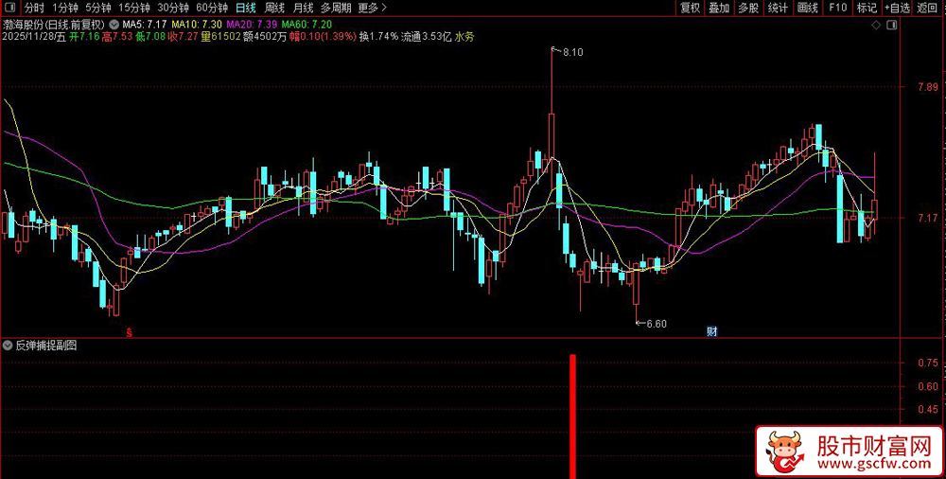Click the diamond icon in the chart corner
This screenshot has height=479, width=946.
(877, 25)
